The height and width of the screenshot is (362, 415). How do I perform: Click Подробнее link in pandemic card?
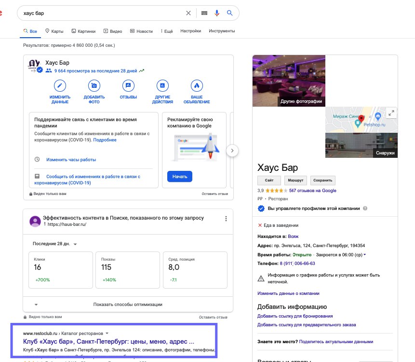[105, 140]
